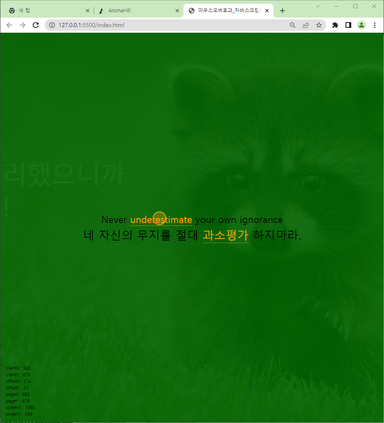Click the orange word "과소평가"

coord(225,235)
